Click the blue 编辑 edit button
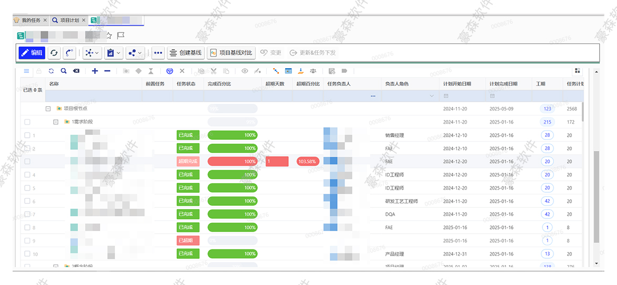The height and width of the screenshot is (285, 617). [x=32, y=53]
